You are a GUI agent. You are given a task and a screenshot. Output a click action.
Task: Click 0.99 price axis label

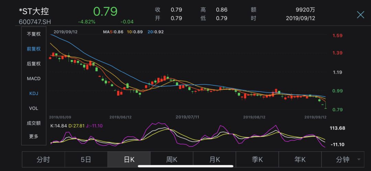pos(337,91)
